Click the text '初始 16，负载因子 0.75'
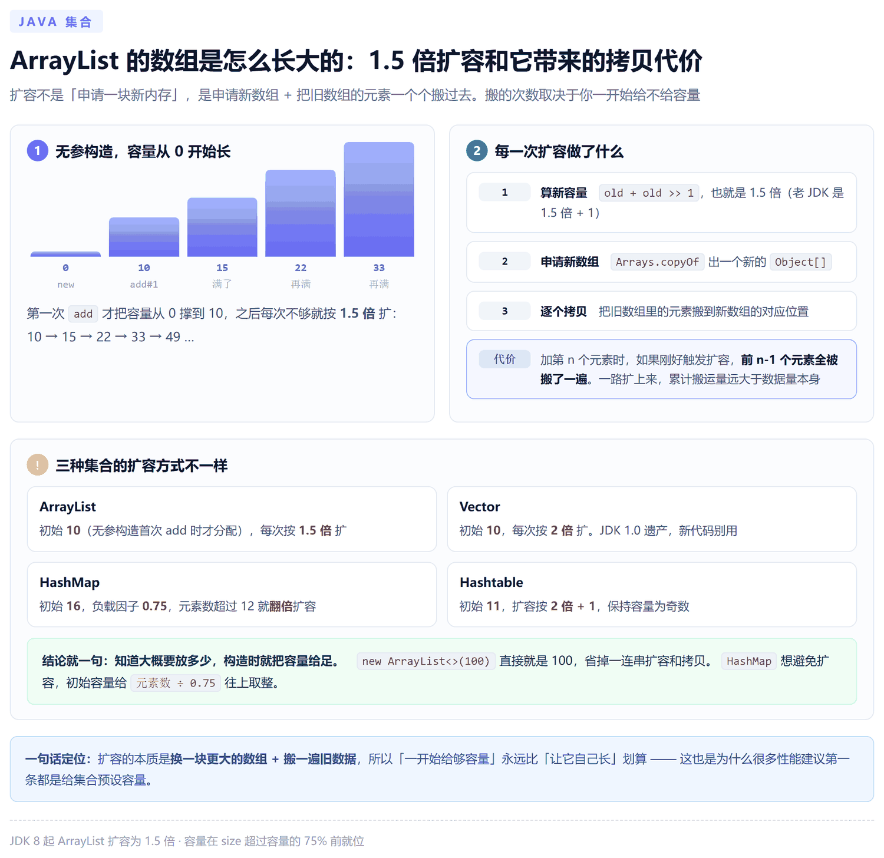This screenshot has width=884, height=858. 103,606
